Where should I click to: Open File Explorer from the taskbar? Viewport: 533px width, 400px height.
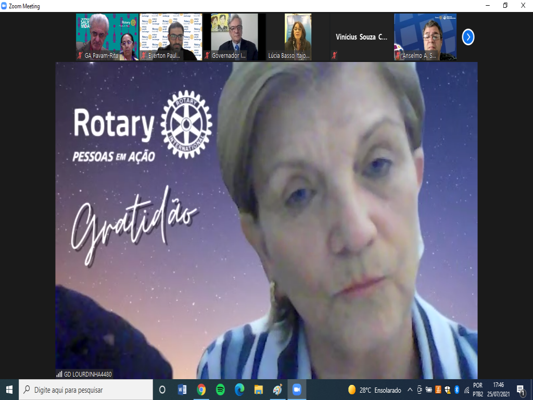coord(258,390)
